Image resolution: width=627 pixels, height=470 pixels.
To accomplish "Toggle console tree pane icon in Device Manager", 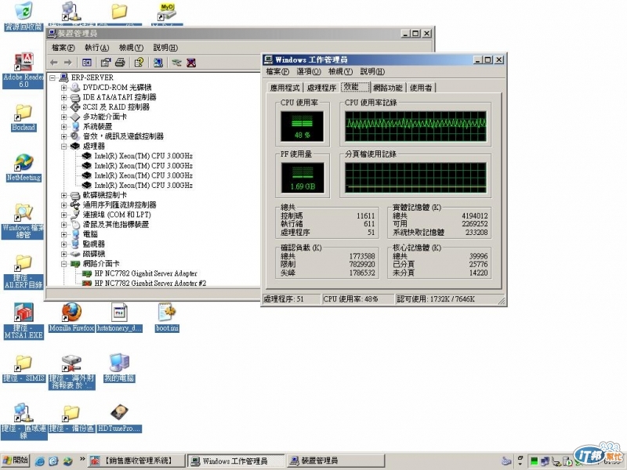I will tap(86, 63).
